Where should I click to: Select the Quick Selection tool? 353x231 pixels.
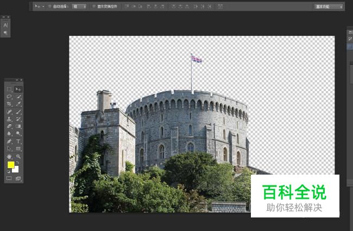tap(18, 97)
